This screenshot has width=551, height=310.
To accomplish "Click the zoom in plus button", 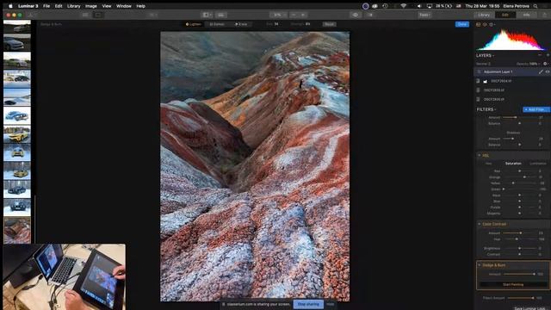I will [303, 15].
